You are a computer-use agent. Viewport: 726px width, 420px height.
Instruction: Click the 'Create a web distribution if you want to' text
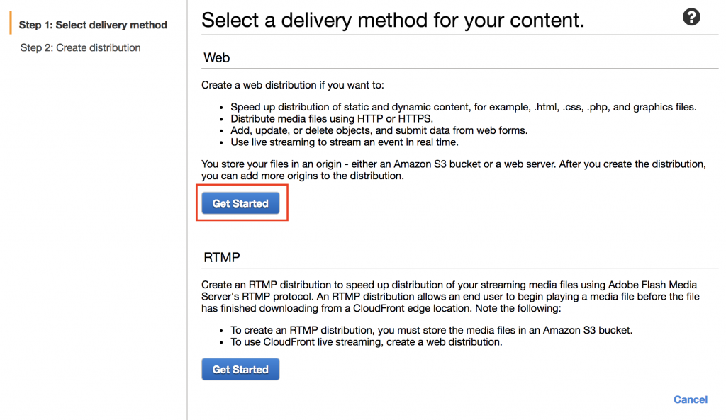pos(293,85)
